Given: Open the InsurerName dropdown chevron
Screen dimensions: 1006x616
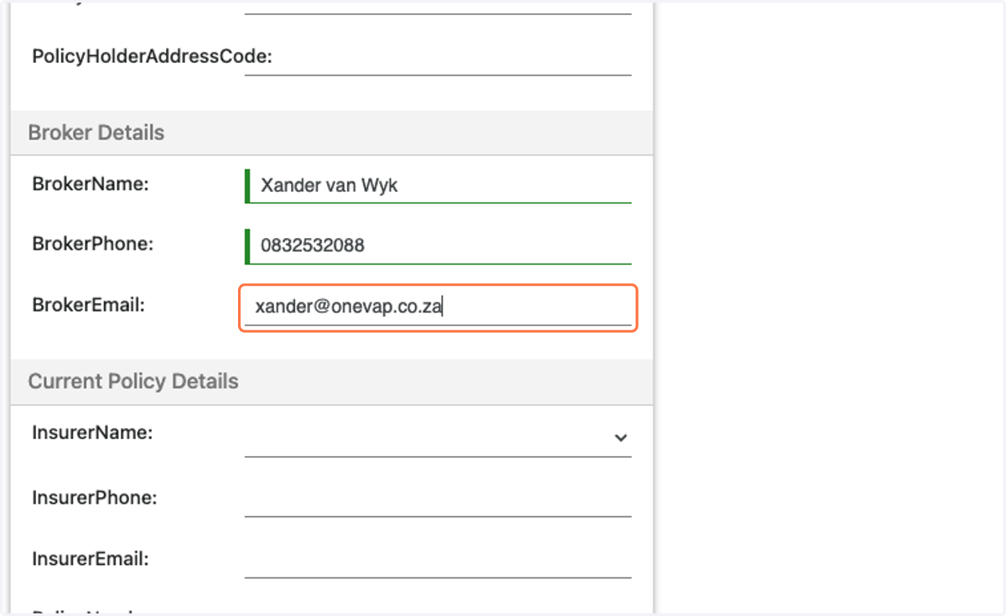Looking at the screenshot, I should coord(620,437).
